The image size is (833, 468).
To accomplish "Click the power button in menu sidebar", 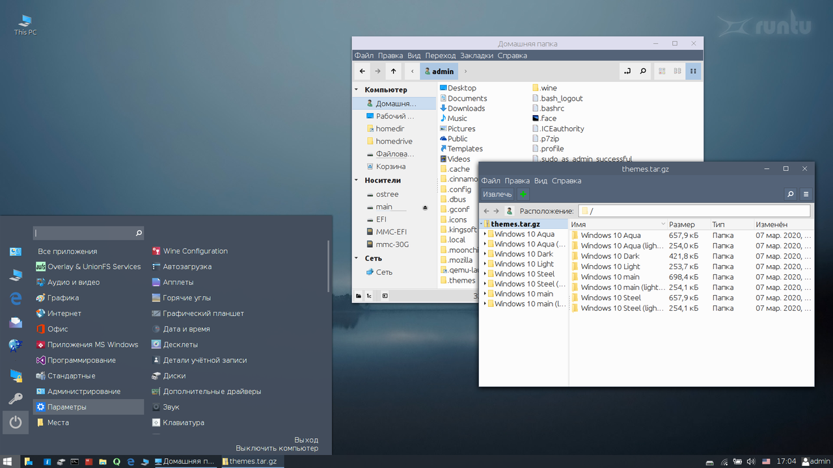I will [x=16, y=422].
